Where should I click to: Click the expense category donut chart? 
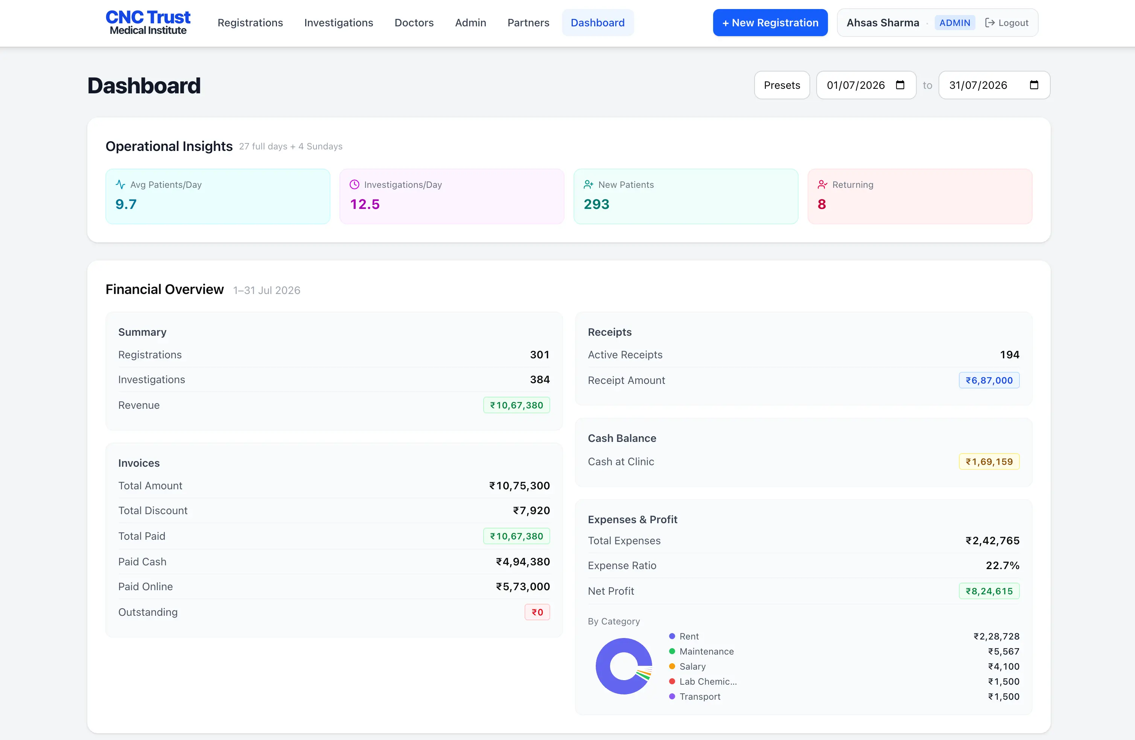coord(624,666)
